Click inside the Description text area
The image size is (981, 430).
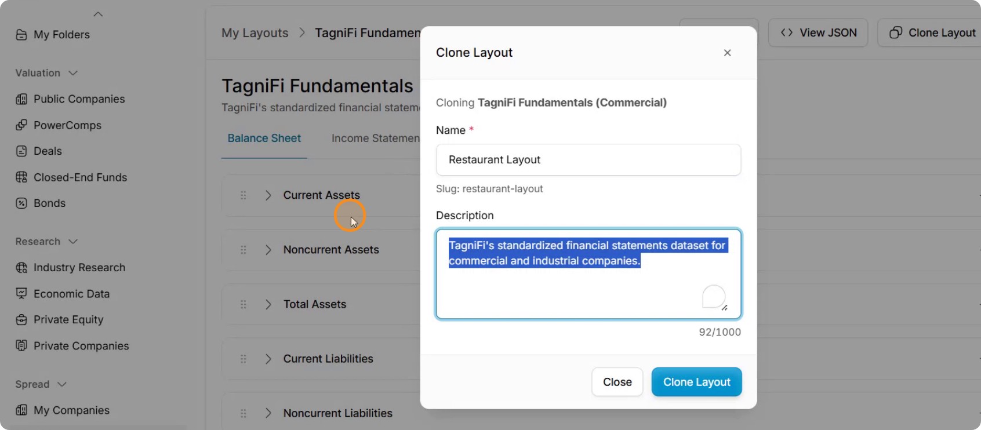[x=588, y=274]
